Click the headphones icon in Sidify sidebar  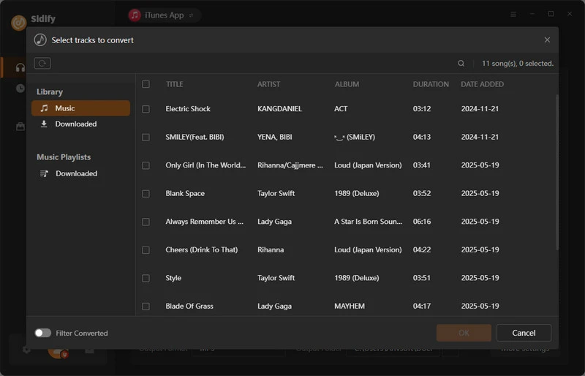(20, 67)
